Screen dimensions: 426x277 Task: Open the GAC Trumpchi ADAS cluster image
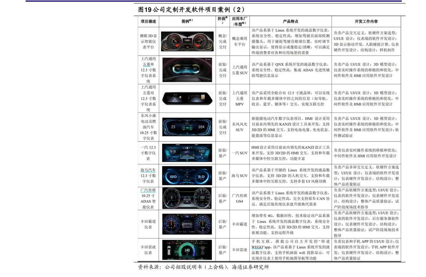(187, 198)
